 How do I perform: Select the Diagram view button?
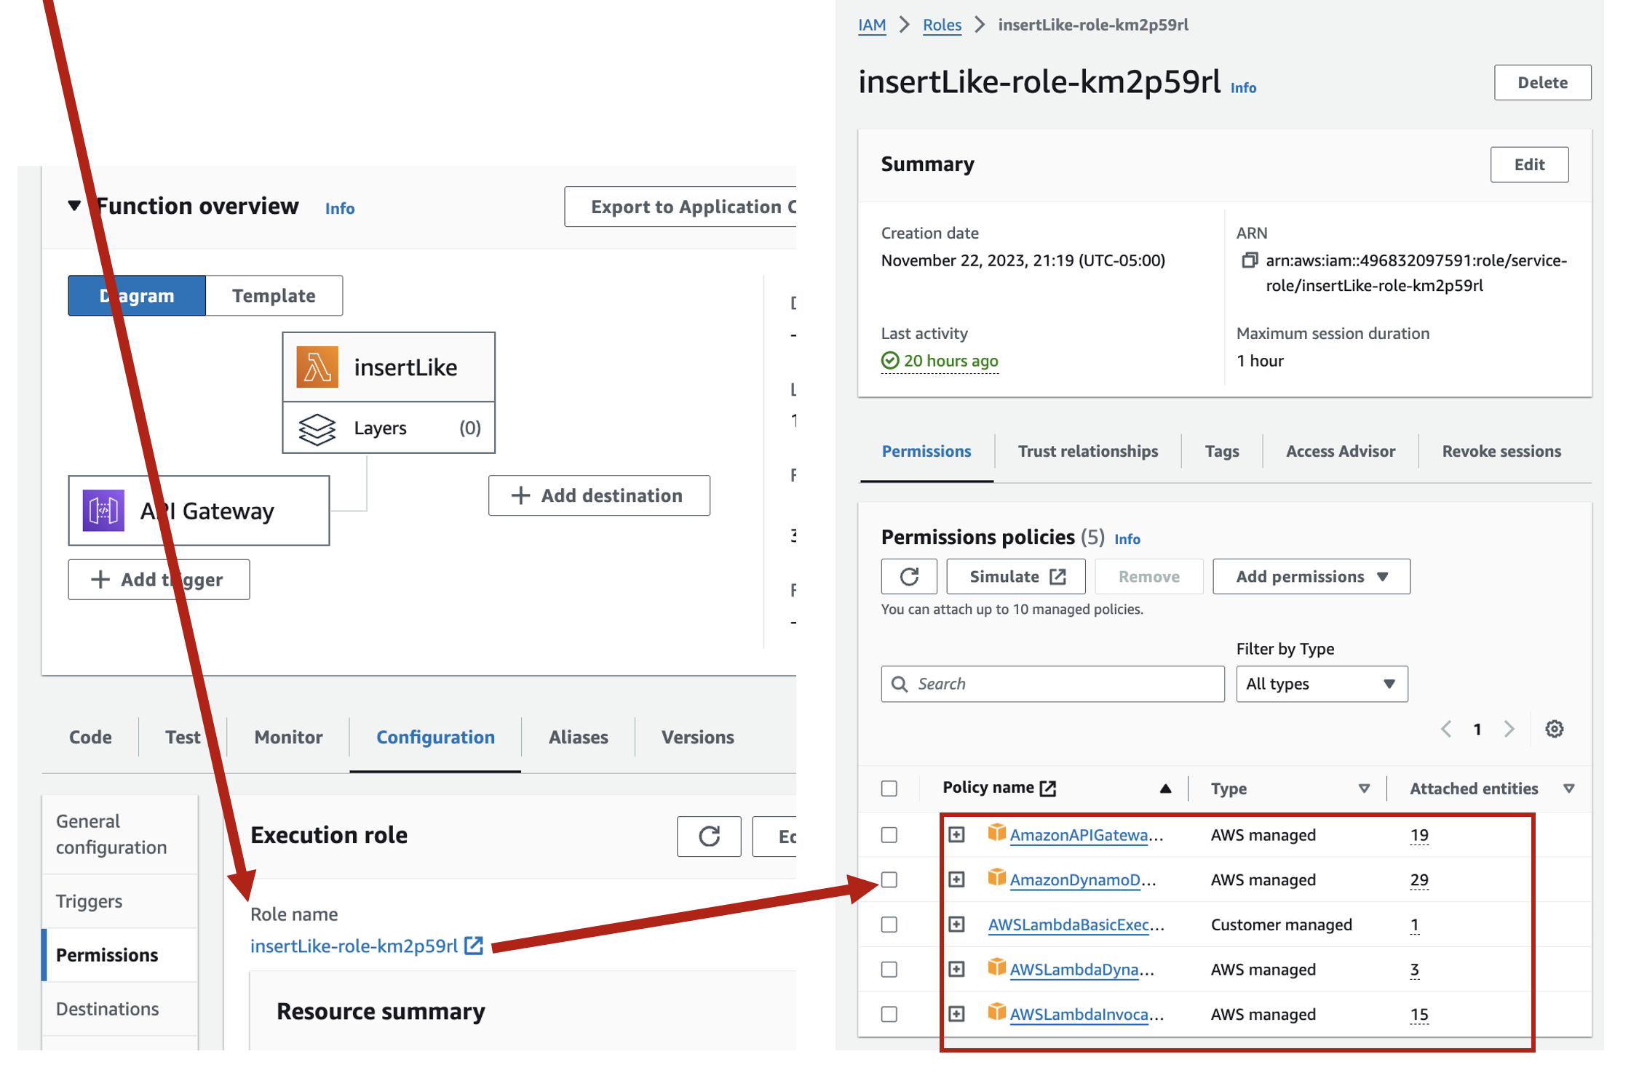tap(137, 295)
